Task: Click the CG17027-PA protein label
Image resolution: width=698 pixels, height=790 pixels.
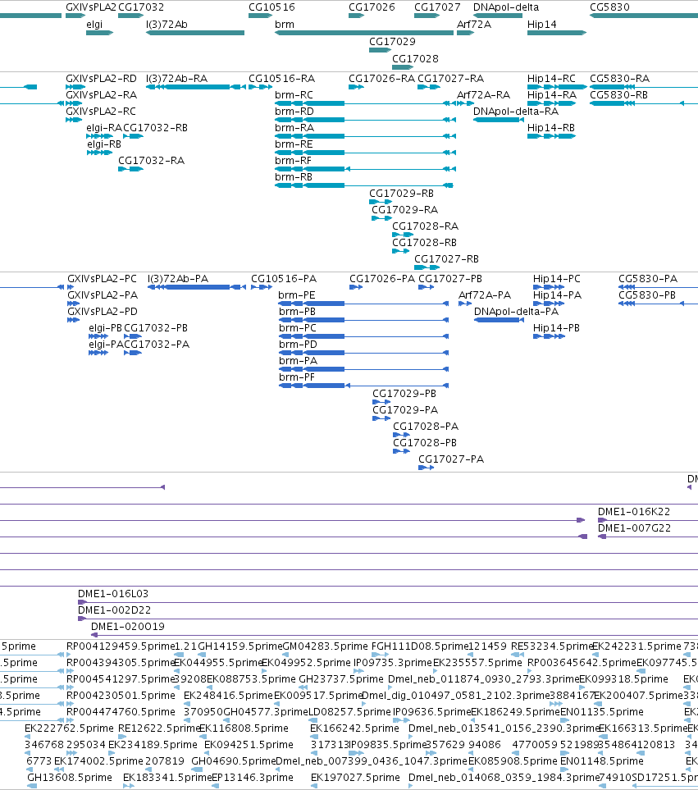Action: pyautogui.click(x=451, y=459)
